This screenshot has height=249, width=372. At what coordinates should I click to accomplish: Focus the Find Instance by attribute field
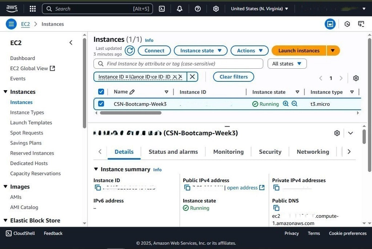click(x=178, y=64)
